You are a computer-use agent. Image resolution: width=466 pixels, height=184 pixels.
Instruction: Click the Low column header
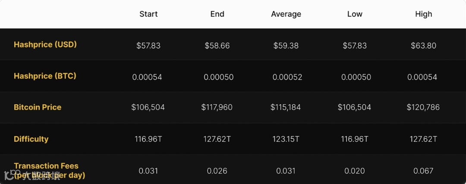pyautogui.click(x=355, y=14)
